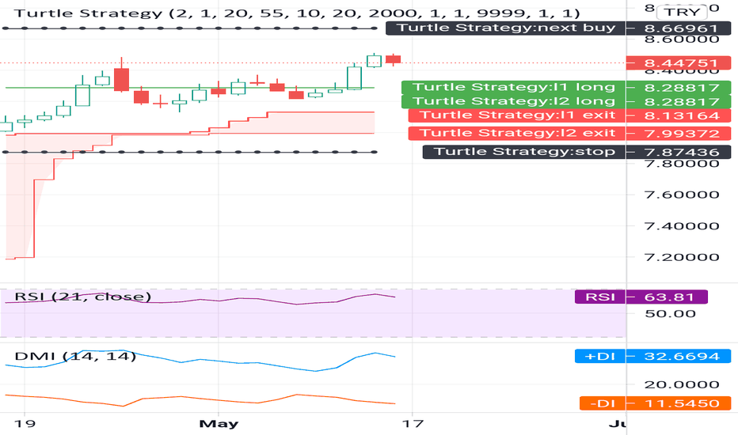
Task: Click the black dotted next-buy line
Action: click(x=190, y=28)
